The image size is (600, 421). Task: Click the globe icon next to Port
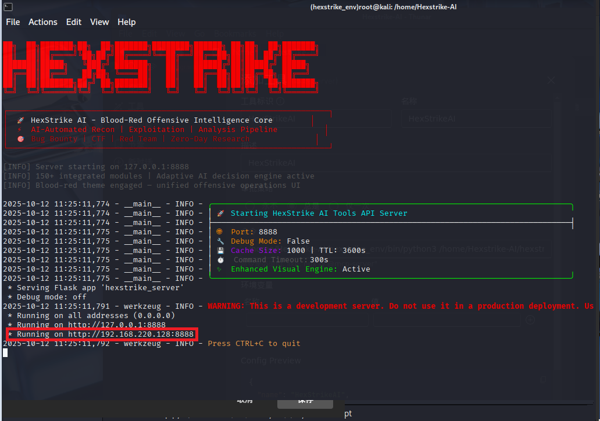point(220,232)
